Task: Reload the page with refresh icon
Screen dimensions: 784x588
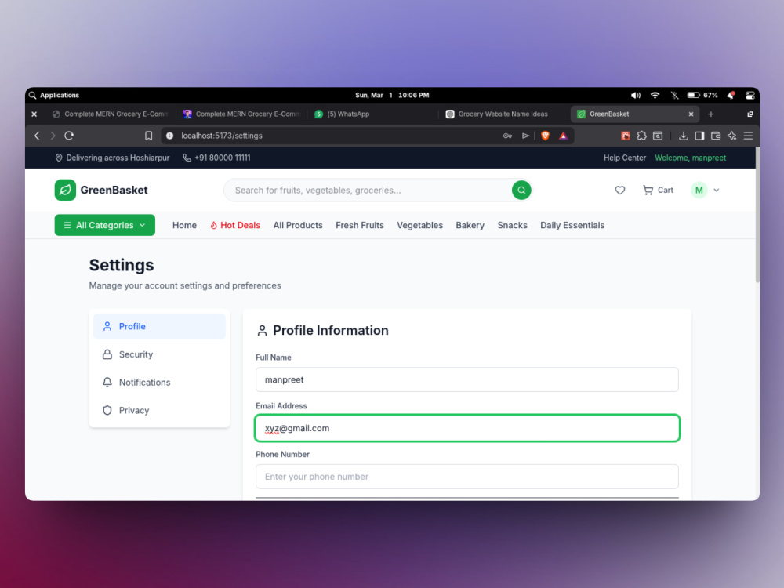Action: coord(69,136)
